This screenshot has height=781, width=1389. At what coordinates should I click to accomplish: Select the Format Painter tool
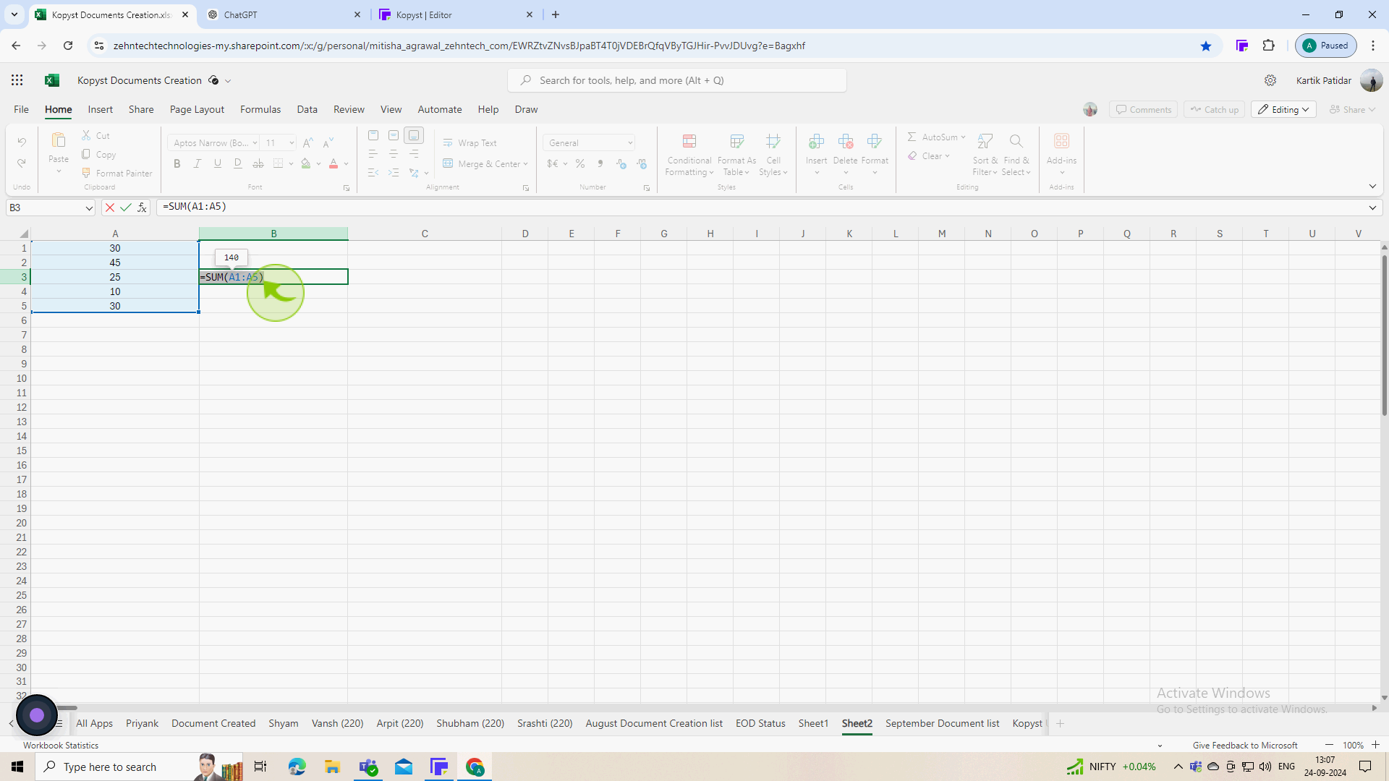point(117,174)
